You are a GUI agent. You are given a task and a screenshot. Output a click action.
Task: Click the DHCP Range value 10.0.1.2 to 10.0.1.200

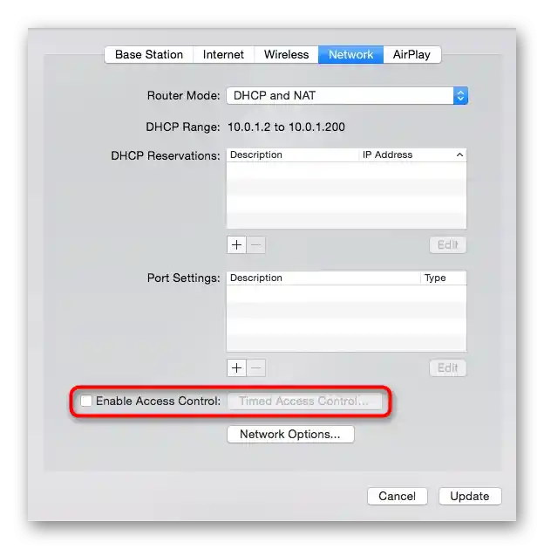click(286, 127)
